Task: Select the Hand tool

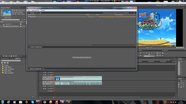Action: coord(181,87)
